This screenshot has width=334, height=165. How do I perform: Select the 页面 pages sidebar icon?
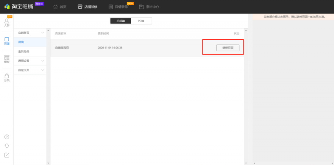click(x=7, y=41)
